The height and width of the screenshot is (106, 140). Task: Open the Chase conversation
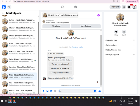pos(19,37)
